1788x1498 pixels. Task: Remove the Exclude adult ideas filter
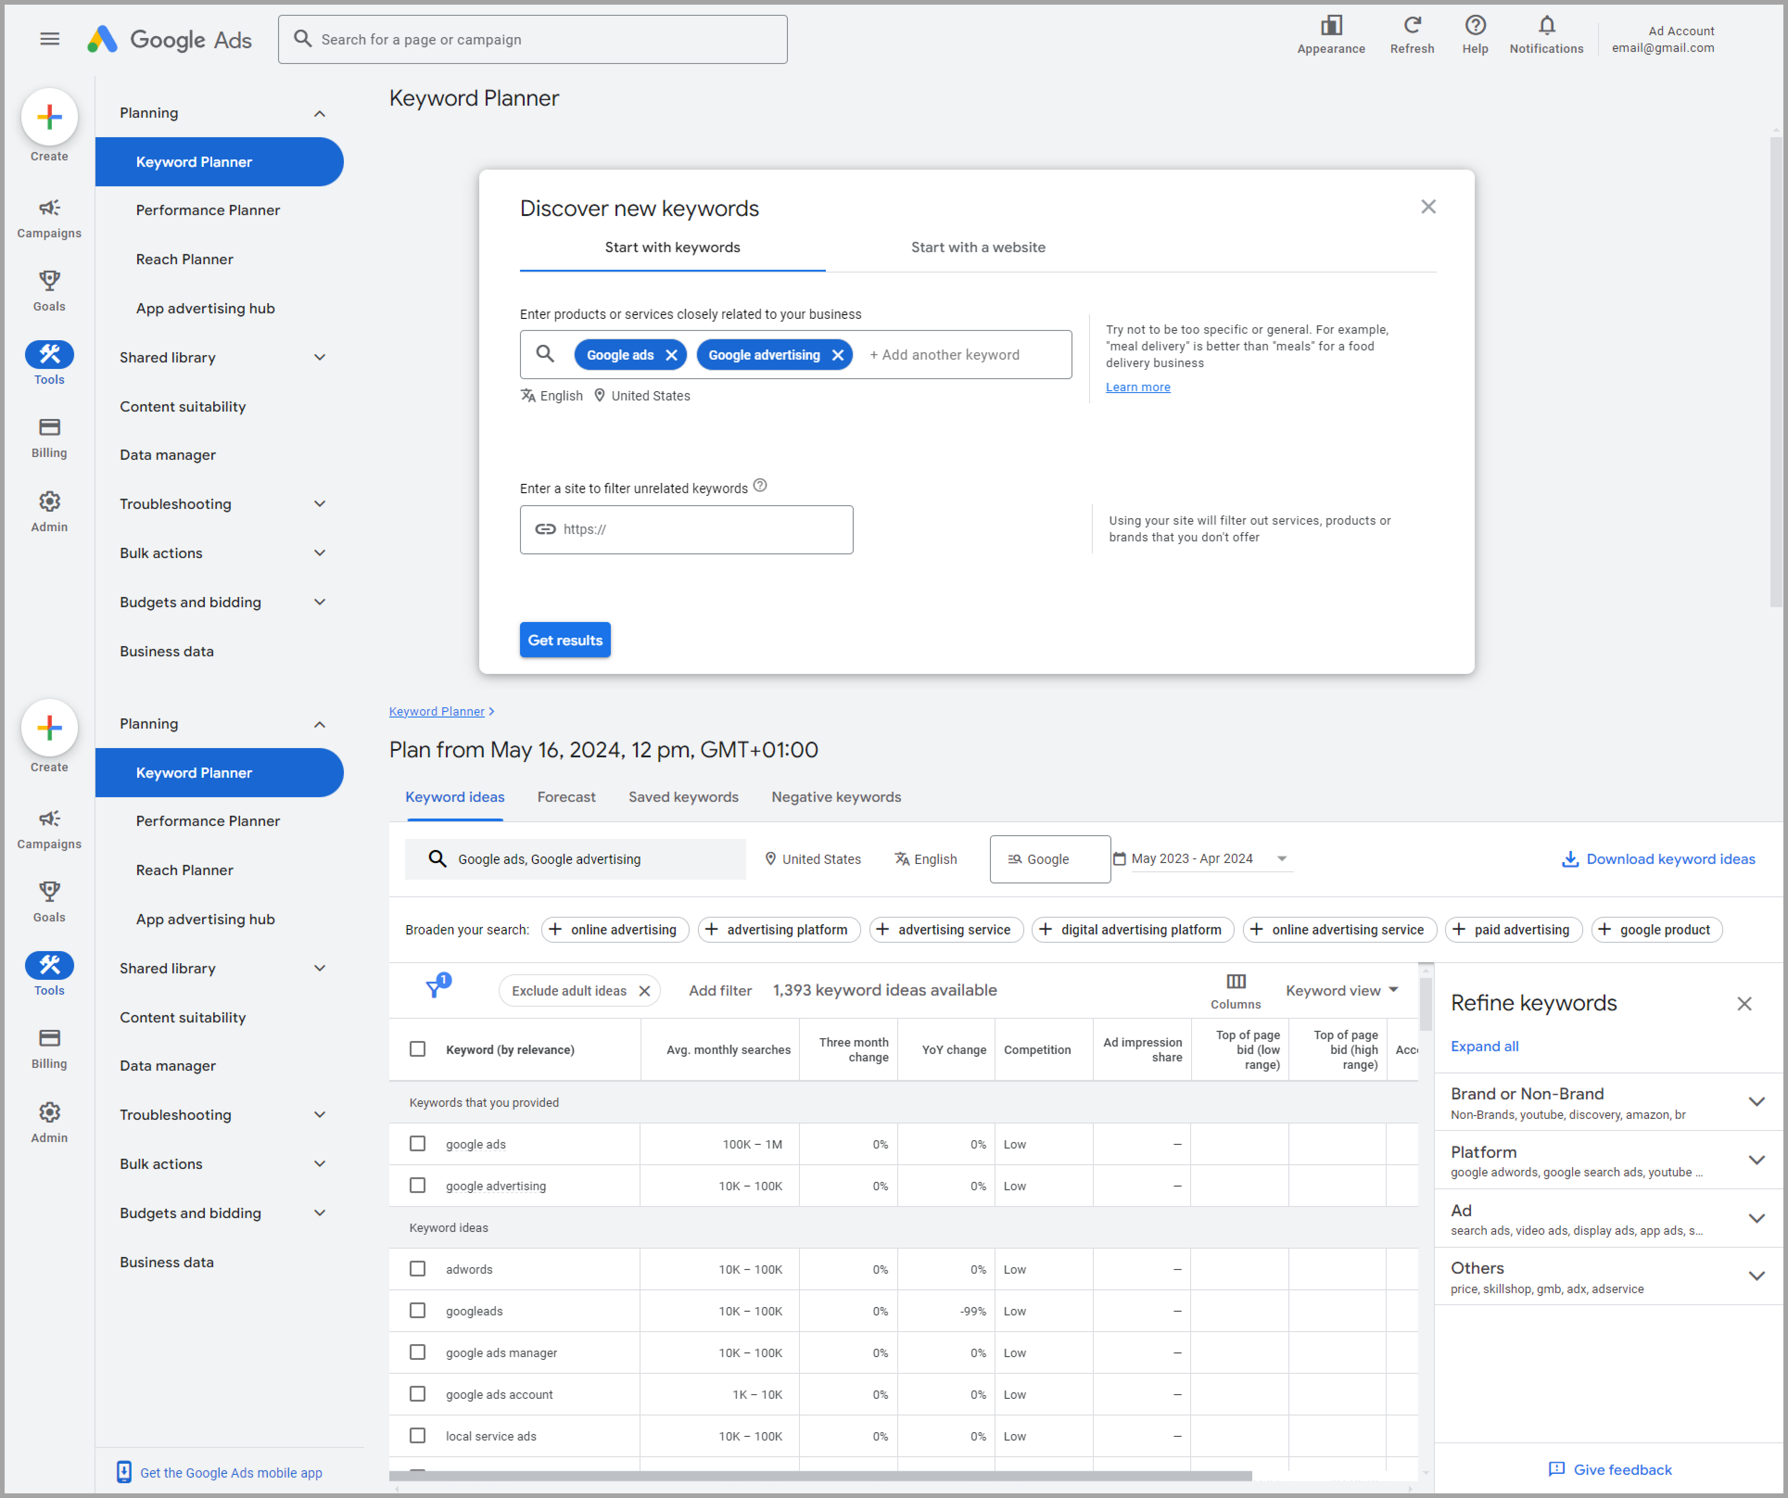[644, 990]
